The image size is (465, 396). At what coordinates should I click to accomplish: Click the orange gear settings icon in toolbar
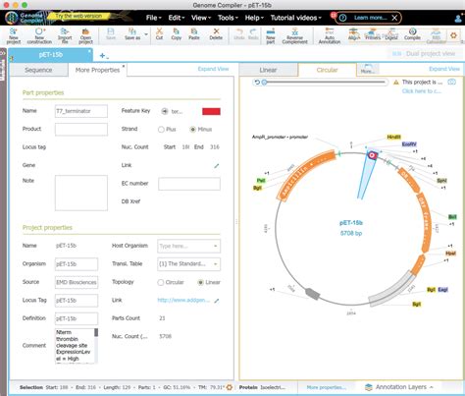tap(453, 34)
